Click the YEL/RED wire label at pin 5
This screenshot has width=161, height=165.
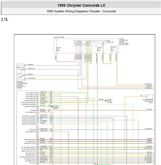point(42,99)
